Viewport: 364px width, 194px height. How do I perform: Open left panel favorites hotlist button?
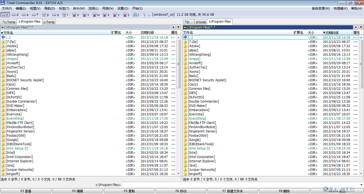tap(173, 27)
